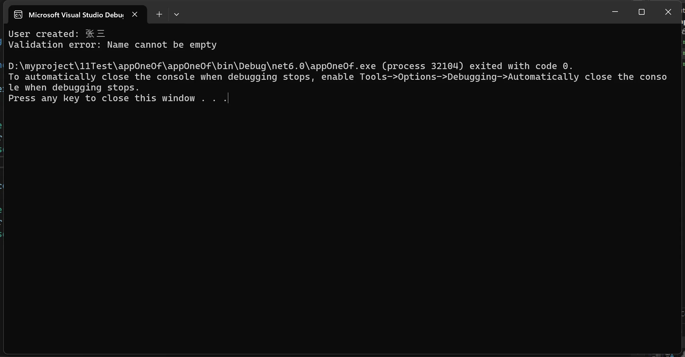Minimize the console window

point(615,12)
